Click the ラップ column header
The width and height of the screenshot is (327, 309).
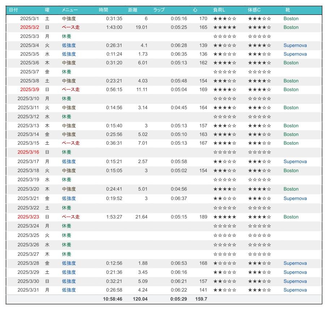tap(159, 10)
